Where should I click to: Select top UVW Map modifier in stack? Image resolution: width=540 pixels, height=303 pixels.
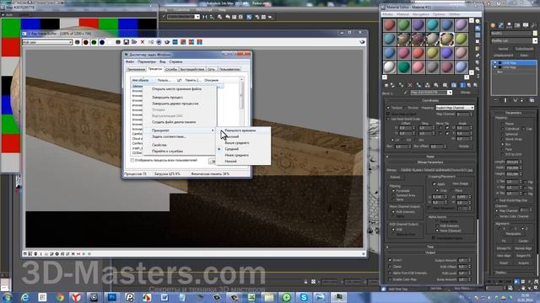(514, 63)
